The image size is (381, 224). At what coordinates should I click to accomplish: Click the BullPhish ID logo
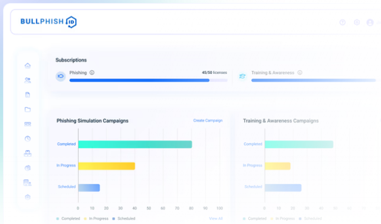48,22
